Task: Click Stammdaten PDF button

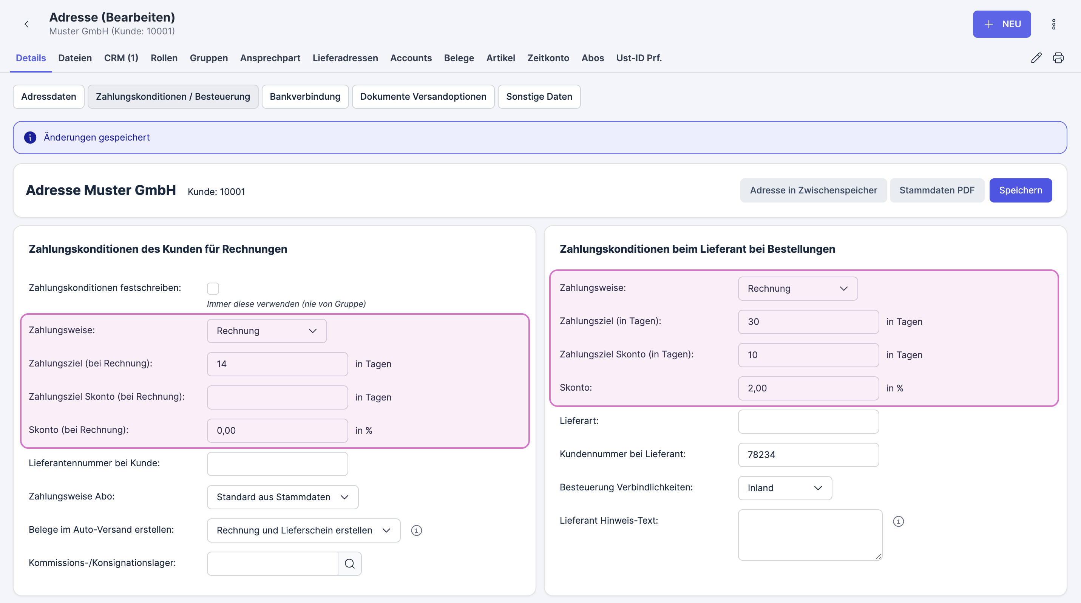Action: point(937,190)
